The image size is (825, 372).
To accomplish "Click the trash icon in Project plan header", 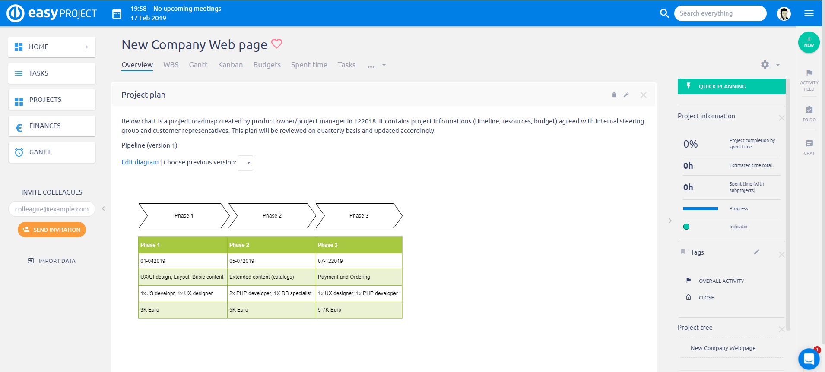I will (614, 95).
